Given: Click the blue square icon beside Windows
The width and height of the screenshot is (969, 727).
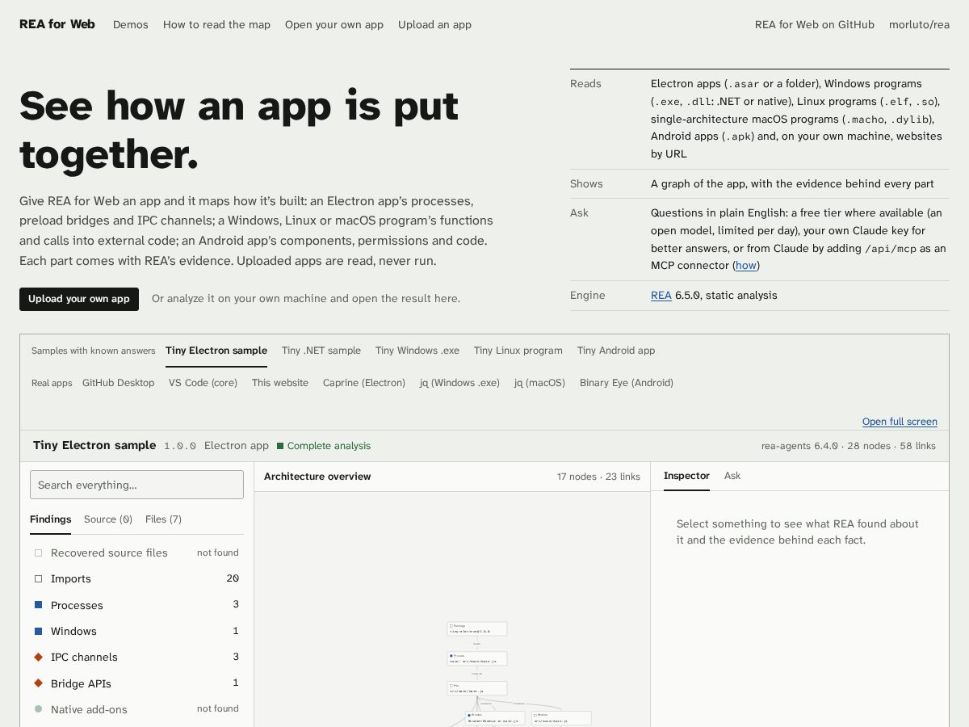Looking at the screenshot, I should (x=38, y=631).
